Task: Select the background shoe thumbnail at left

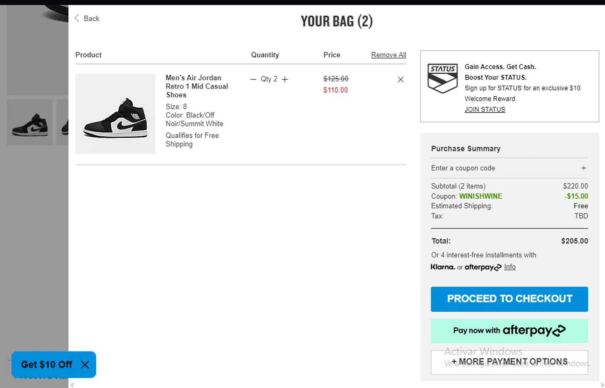Action: [30, 123]
